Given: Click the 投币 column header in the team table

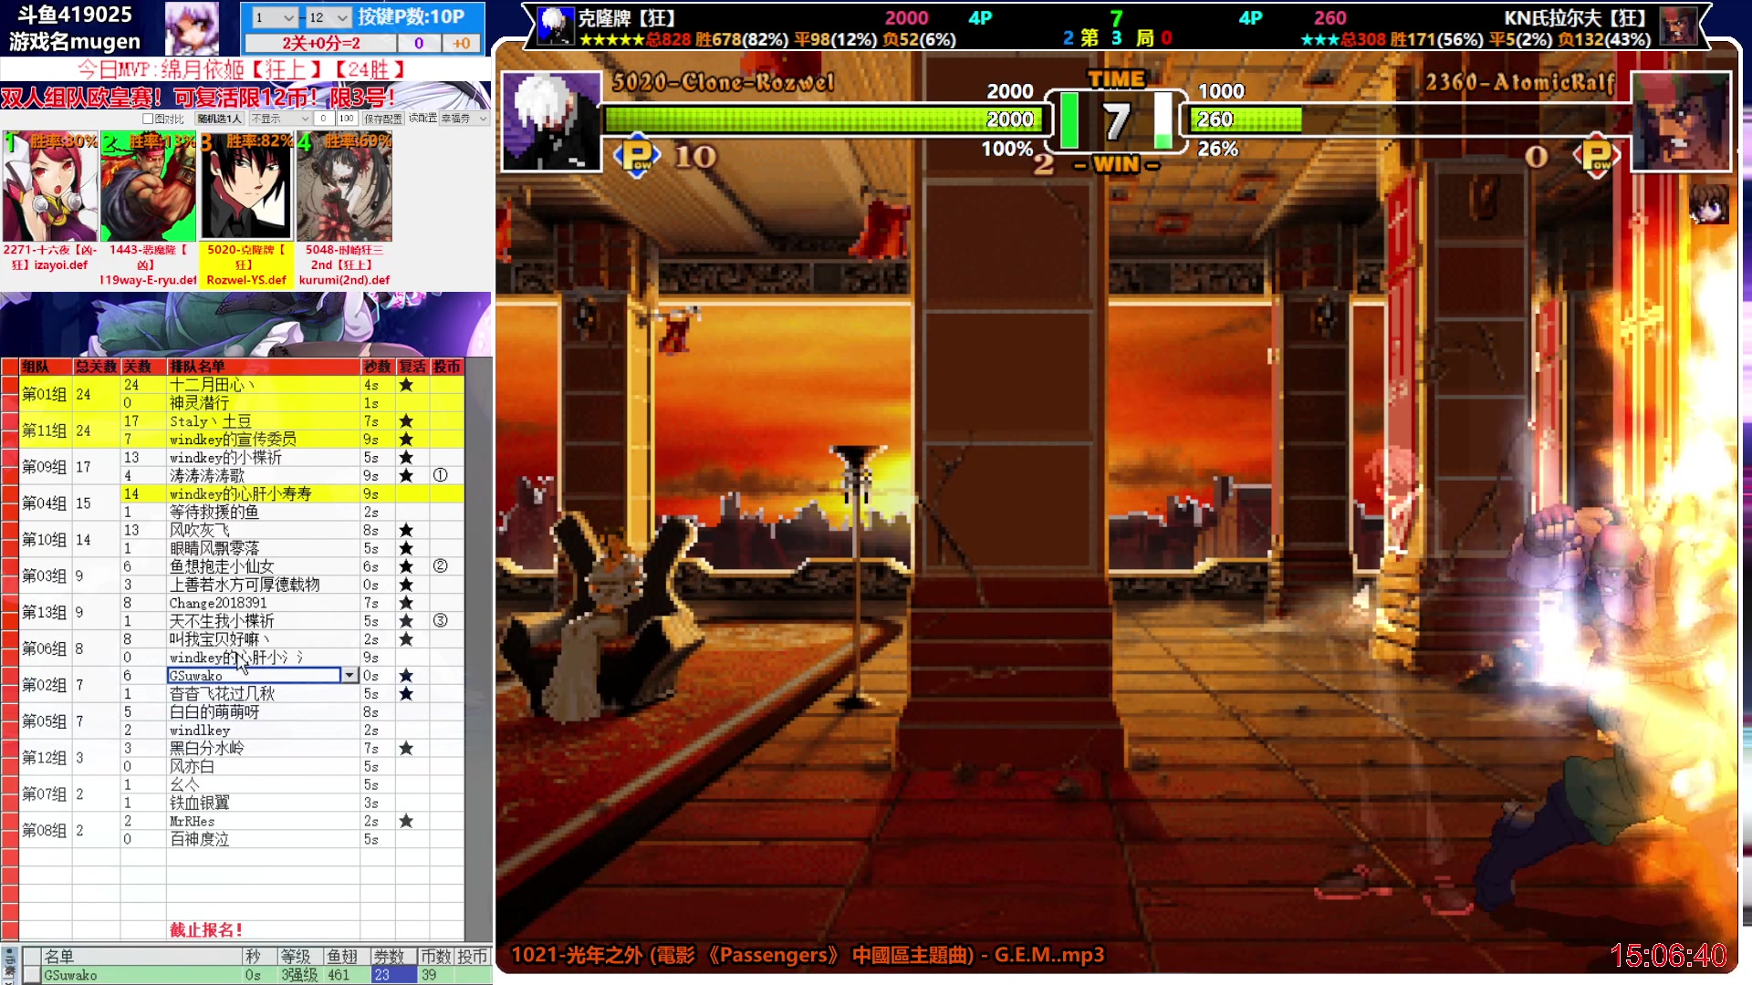Looking at the screenshot, I should click(447, 367).
